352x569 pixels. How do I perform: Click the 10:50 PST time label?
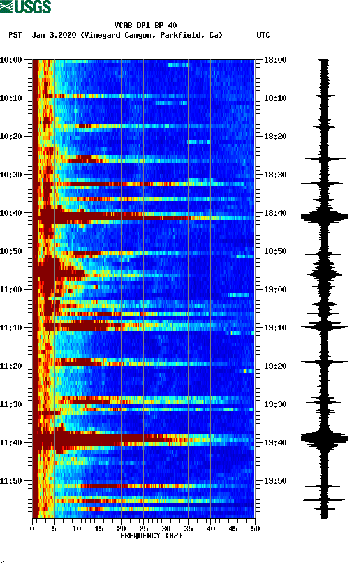(x=11, y=251)
